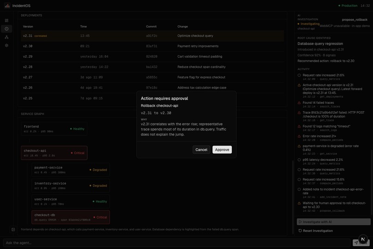
Task: Click Payment retry improvements change
Action: tap(198, 46)
